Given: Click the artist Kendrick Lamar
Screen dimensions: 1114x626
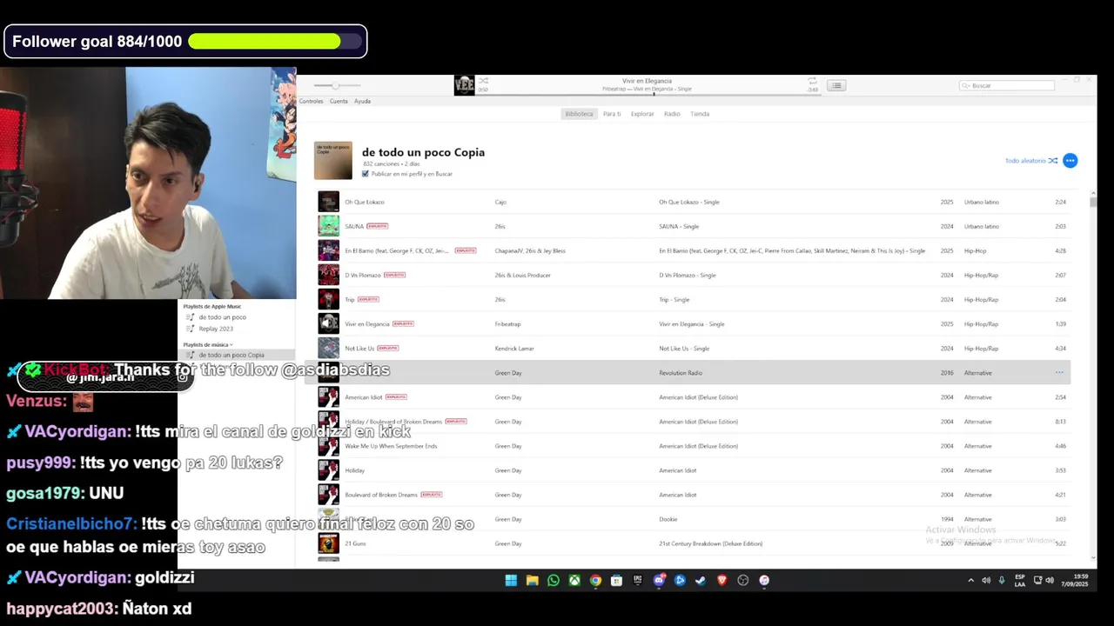Looking at the screenshot, I should (514, 348).
